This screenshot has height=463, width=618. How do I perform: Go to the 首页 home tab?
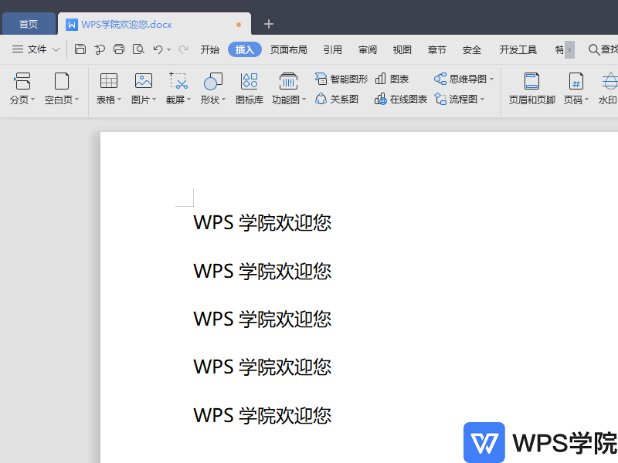pyautogui.click(x=29, y=24)
